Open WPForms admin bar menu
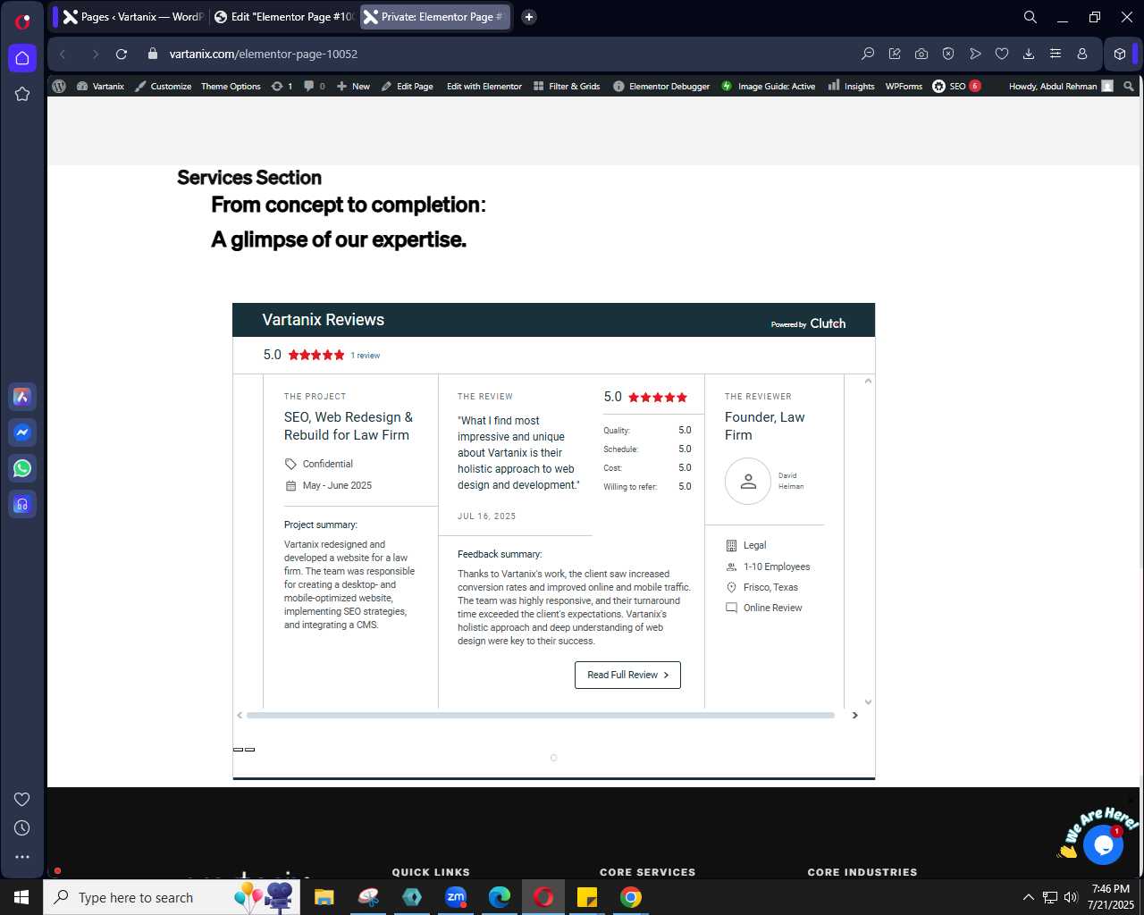This screenshot has width=1144, height=915. click(x=904, y=86)
